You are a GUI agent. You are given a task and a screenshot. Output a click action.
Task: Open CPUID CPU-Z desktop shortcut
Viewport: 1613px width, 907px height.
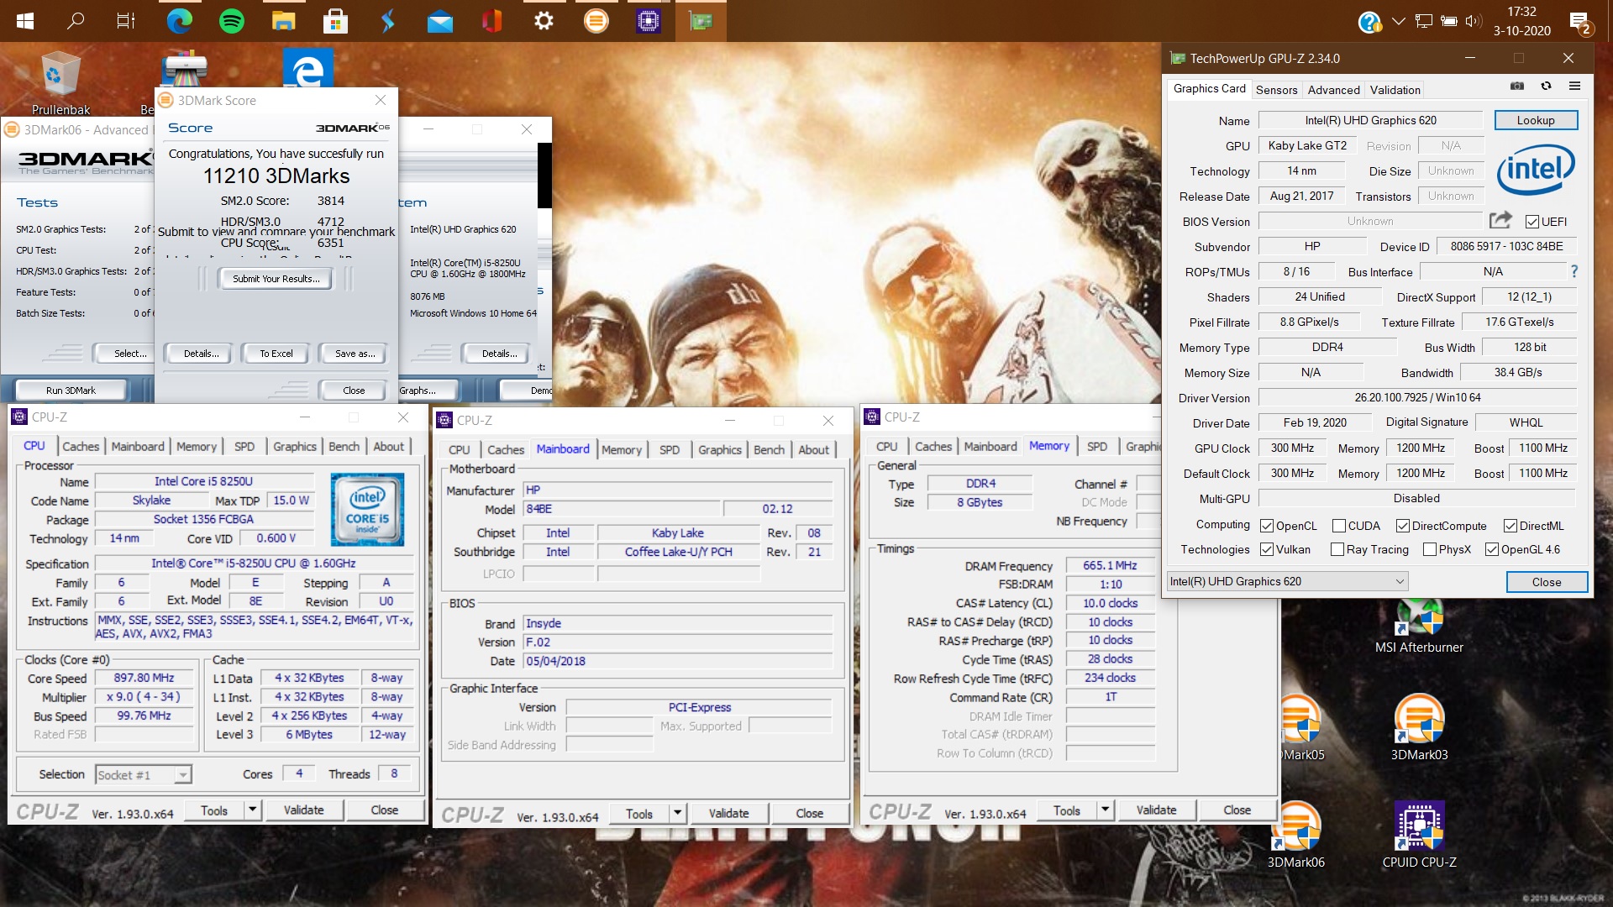pos(1419,835)
